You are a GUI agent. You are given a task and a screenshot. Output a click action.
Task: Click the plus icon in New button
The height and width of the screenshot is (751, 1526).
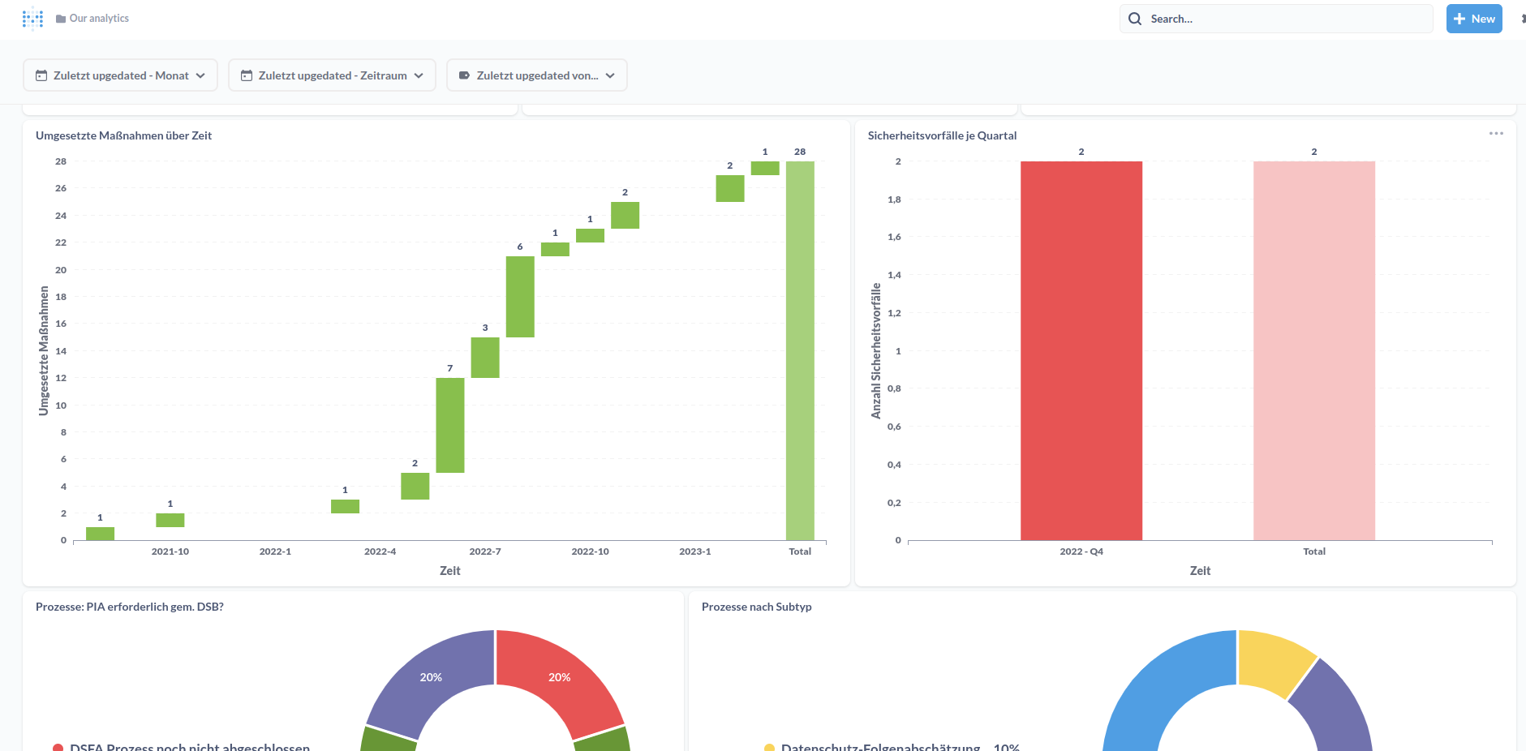tap(1459, 19)
